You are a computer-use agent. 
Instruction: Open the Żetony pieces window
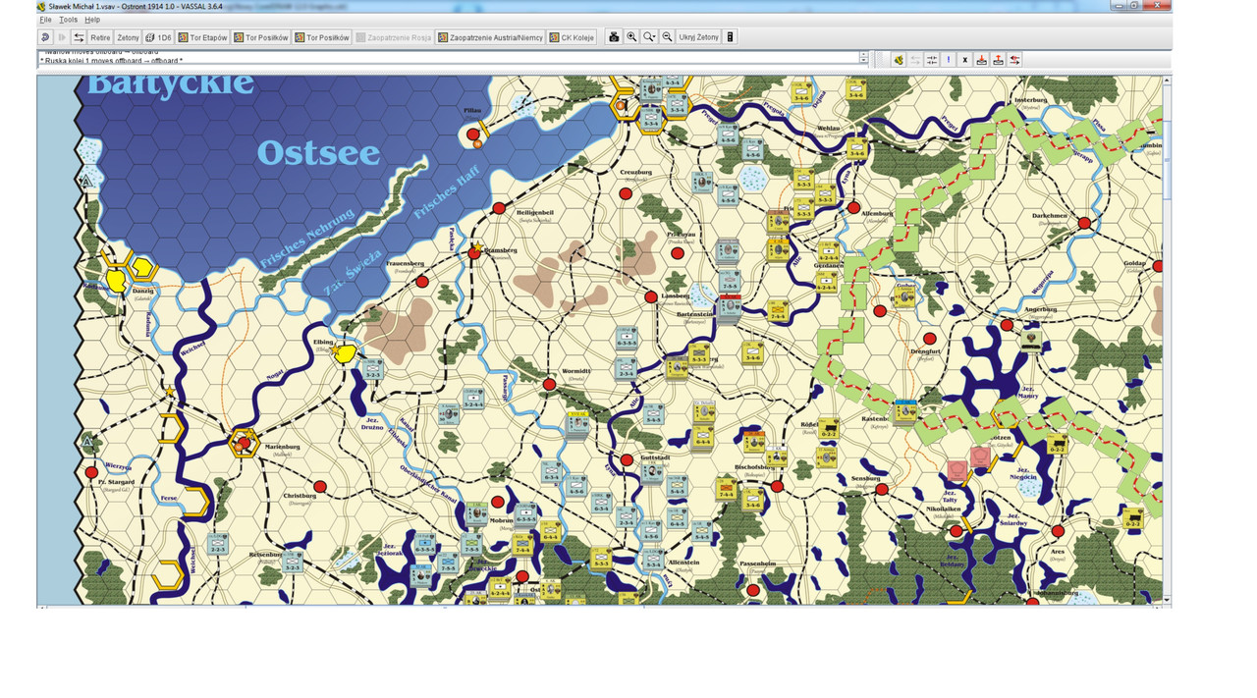click(x=128, y=37)
